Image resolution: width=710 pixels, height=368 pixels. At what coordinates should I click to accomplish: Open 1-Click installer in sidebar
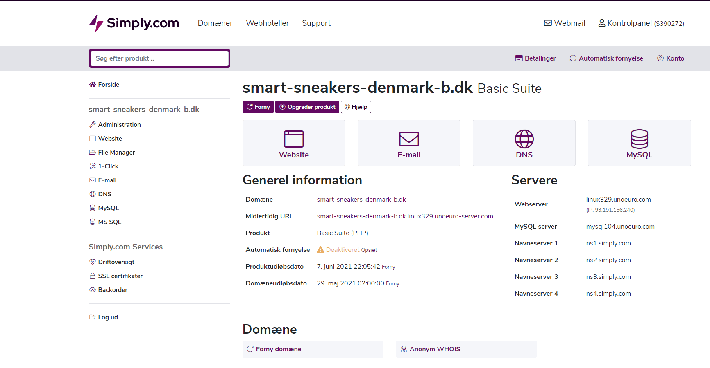point(104,166)
